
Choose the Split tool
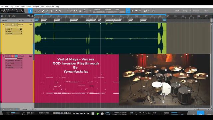click(39, 11)
